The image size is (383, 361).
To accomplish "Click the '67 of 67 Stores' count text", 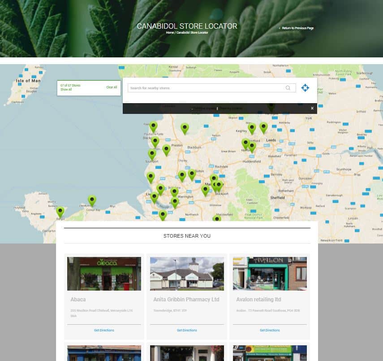I will pyautogui.click(x=70, y=85).
